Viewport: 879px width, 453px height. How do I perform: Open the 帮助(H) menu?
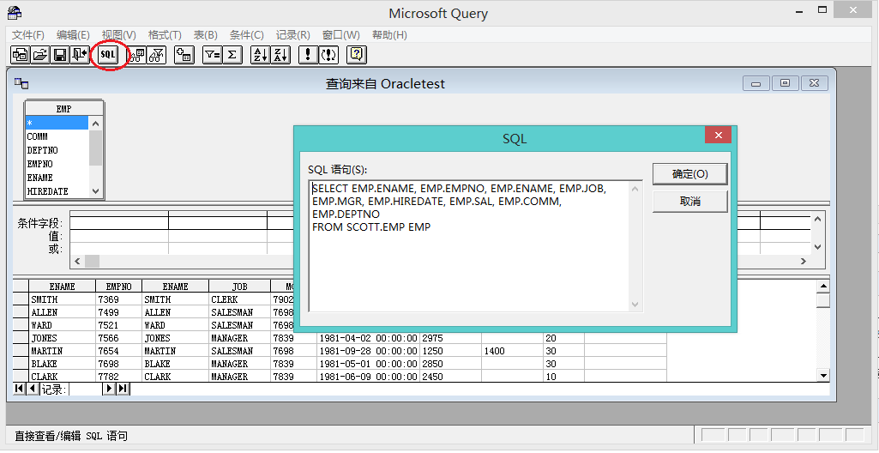pos(389,35)
